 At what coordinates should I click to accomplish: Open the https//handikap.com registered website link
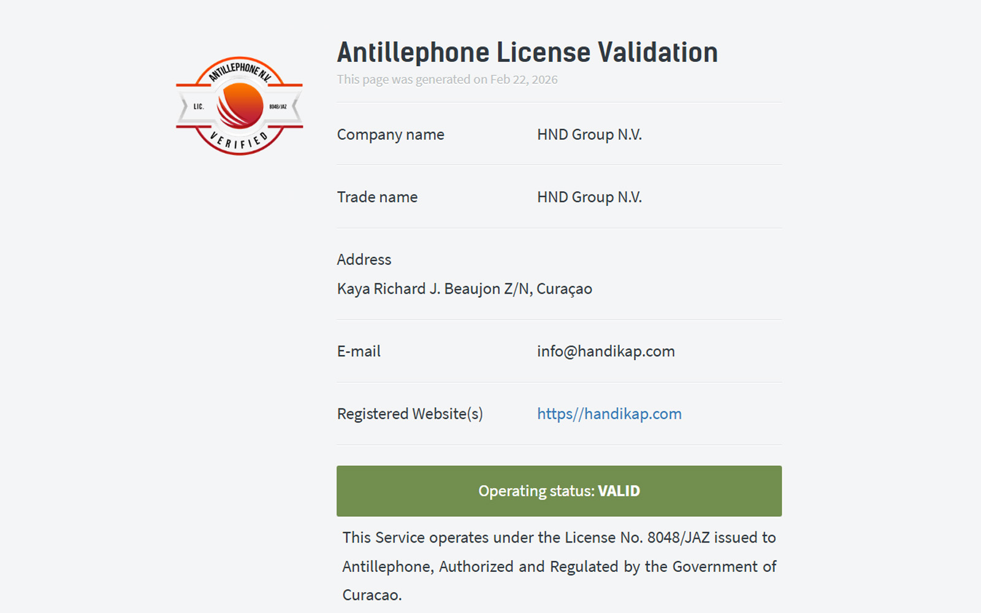click(609, 414)
